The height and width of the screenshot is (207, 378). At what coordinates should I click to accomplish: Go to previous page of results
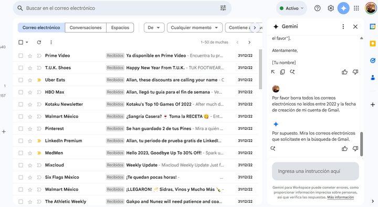pyautogui.click(x=237, y=42)
